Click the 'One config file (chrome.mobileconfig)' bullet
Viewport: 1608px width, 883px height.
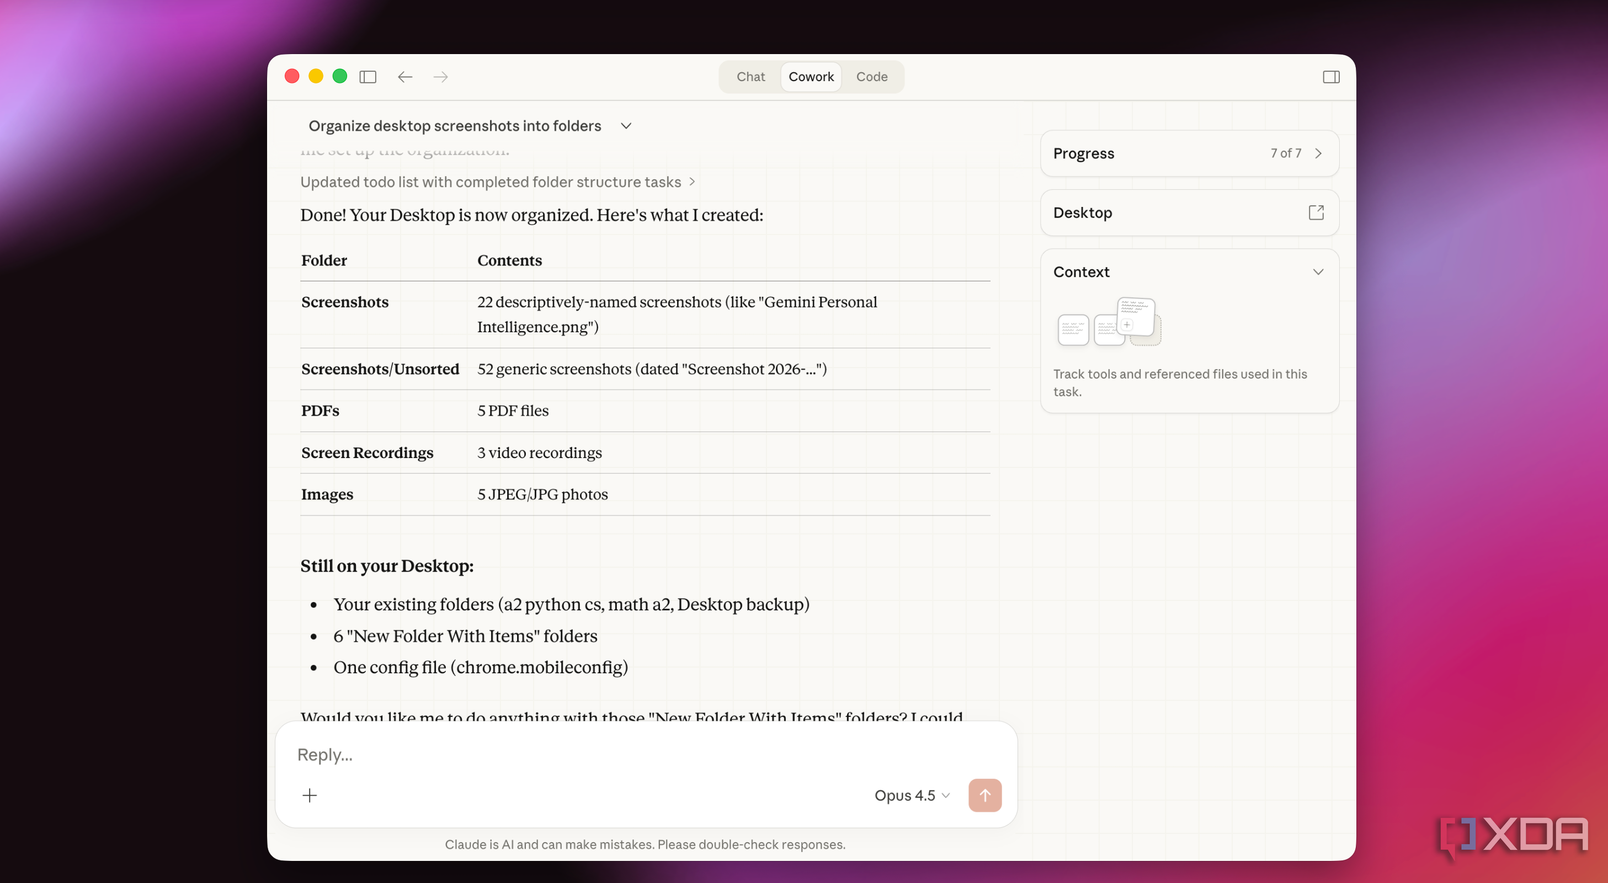click(x=481, y=667)
